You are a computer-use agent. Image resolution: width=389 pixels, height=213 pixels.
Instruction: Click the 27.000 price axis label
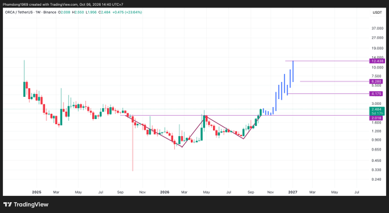[378, 38]
